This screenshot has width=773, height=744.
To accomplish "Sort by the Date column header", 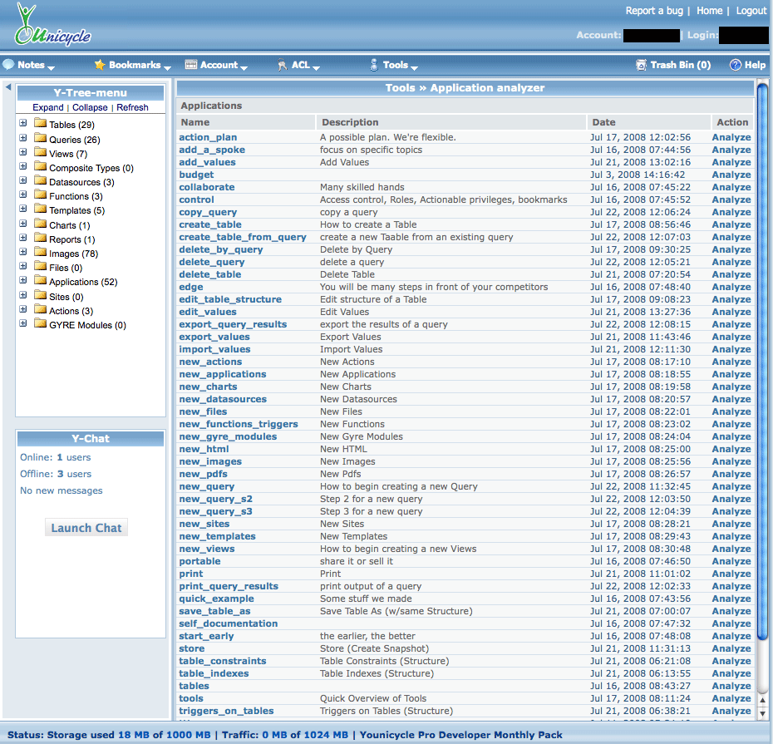I will pyautogui.click(x=604, y=122).
